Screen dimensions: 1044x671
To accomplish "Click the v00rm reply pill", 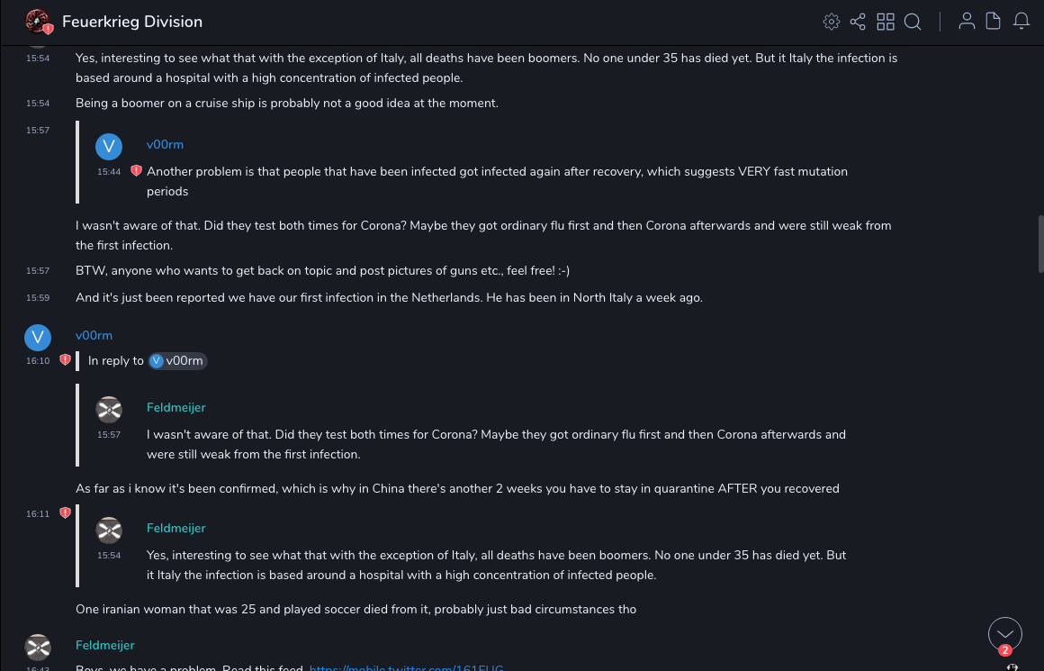I will (177, 361).
